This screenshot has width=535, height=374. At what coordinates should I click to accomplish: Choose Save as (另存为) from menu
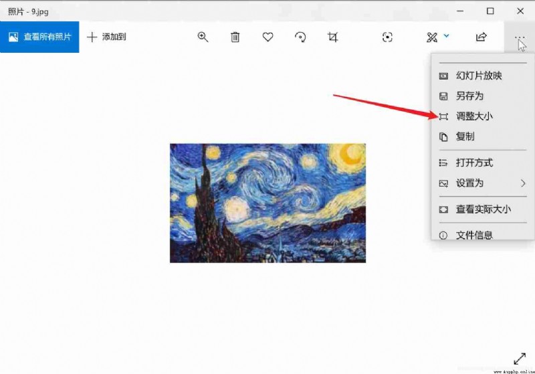482,96
